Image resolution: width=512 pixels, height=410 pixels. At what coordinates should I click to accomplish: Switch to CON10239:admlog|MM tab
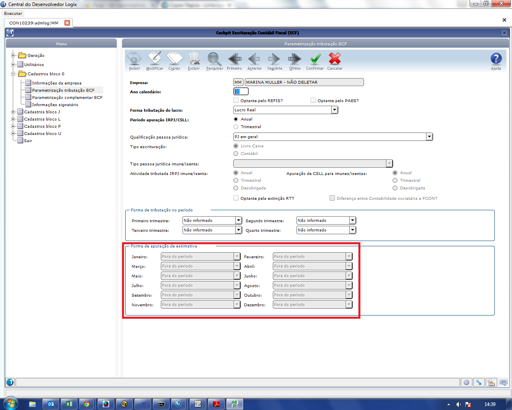point(34,23)
